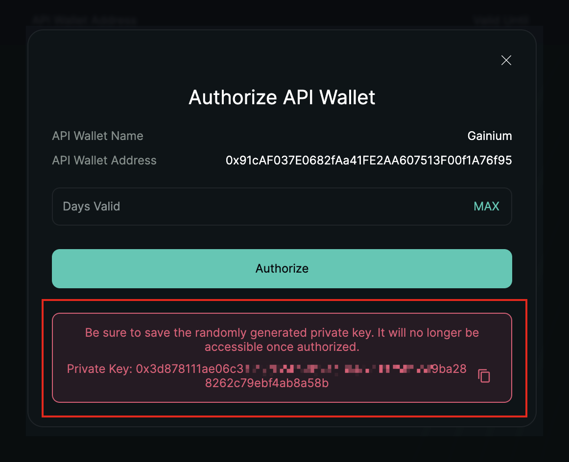Click empty space left of the close icon
Image resolution: width=569 pixels, height=462 pixels.
click(x=441, y=60)
